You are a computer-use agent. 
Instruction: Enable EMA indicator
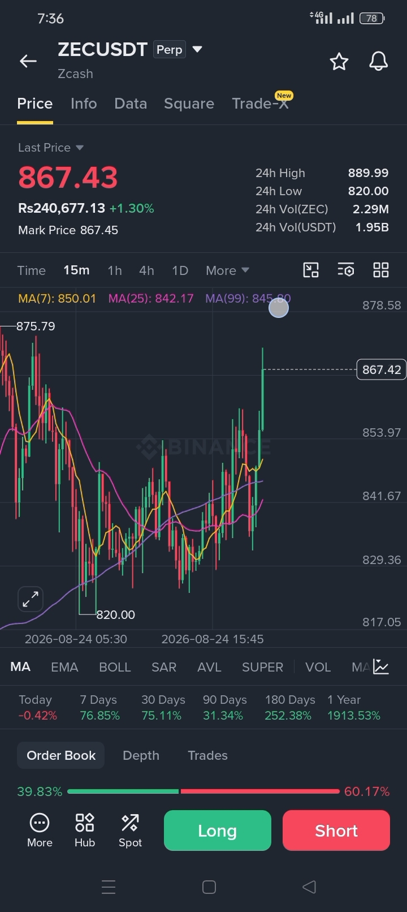(x=64, y=667)
